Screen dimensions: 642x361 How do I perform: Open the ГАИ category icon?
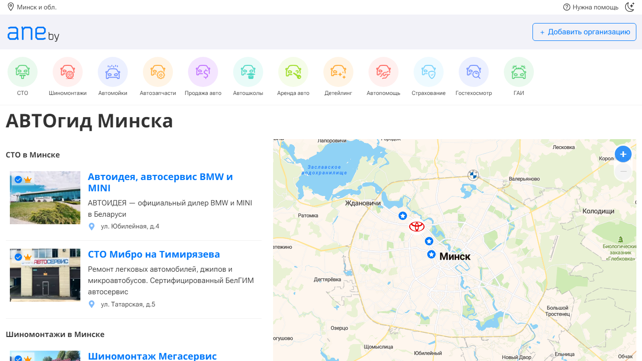[x=519, y=72]
